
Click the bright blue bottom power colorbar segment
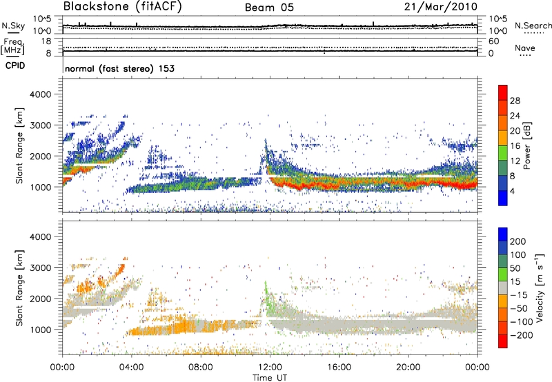503,198
